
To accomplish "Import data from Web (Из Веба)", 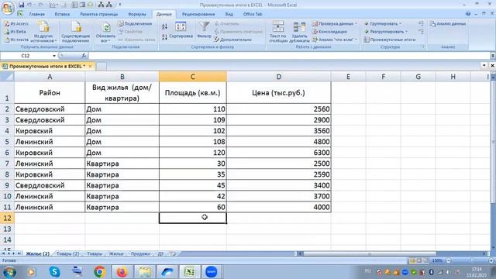I will pyautogui.click(x=15, y=32).
